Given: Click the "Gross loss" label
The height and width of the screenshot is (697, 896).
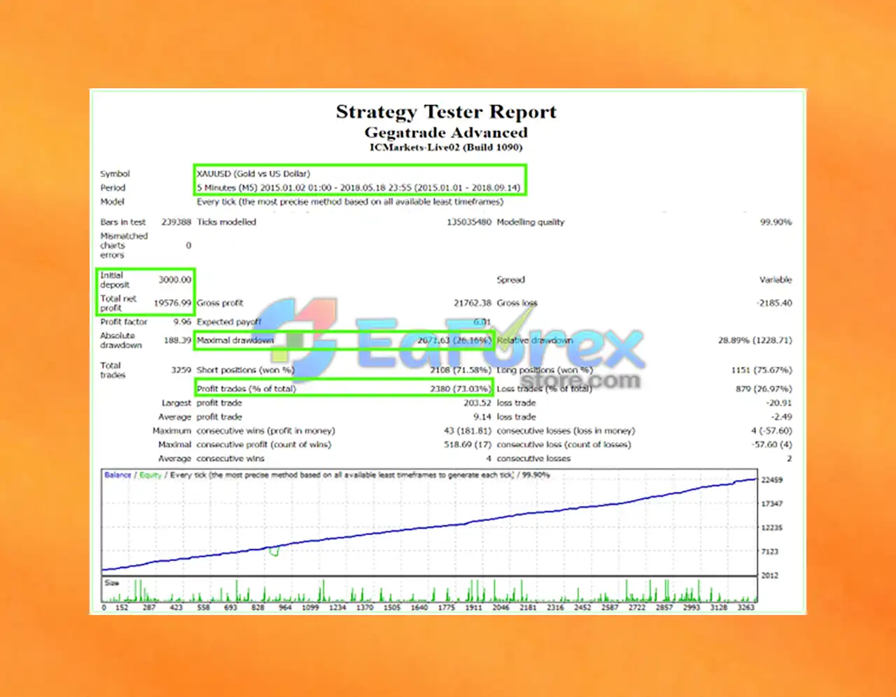Looking at the screenshot, I should click(517, 303).
